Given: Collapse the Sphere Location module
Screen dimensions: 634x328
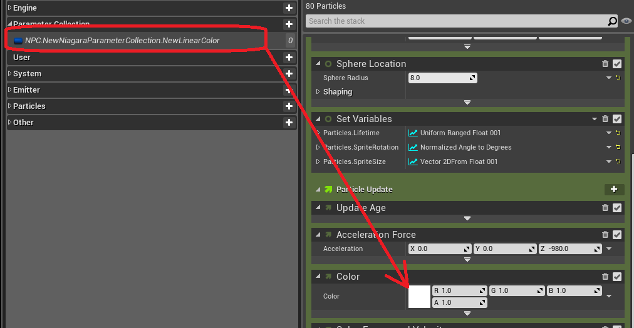Looking at the screenshot, I should click(318, 64).
